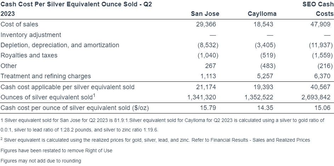Screen dimensions: 334x166
Task: Click footnote about Right of Use restatement
Action: pos(56,150)
